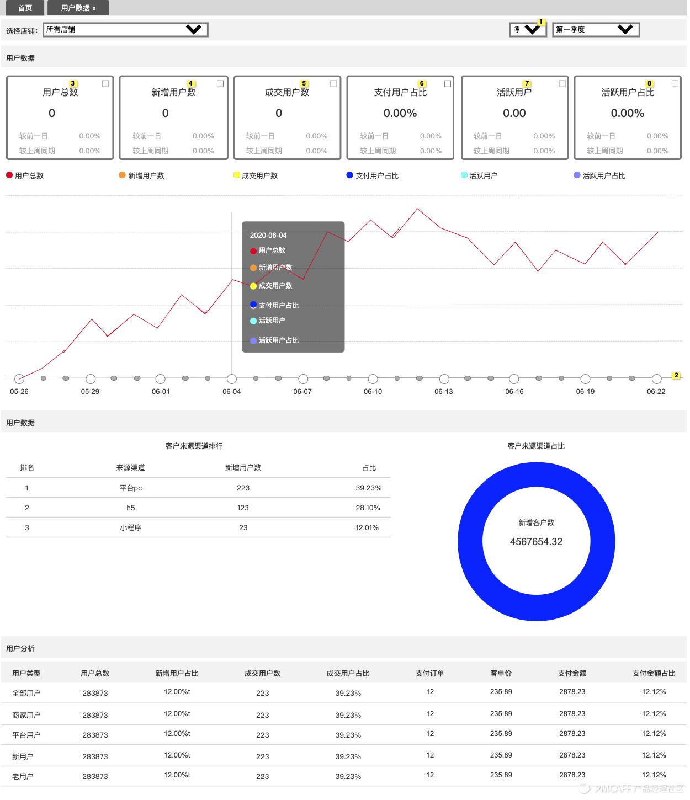
Task: Open the 所有店铺 store dropdown
Action: click(125, 30)
